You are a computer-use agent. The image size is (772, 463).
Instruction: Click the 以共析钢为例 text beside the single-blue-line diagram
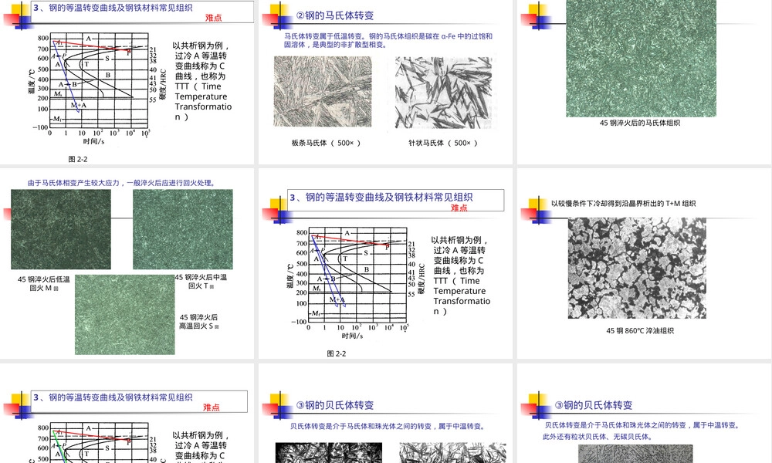(x=202, y=81)
